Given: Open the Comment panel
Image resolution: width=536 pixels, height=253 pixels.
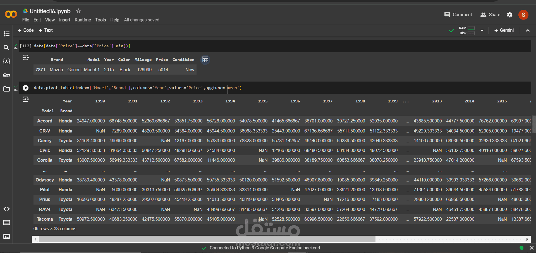Looking at the screenshot, I should pos(458,15).
